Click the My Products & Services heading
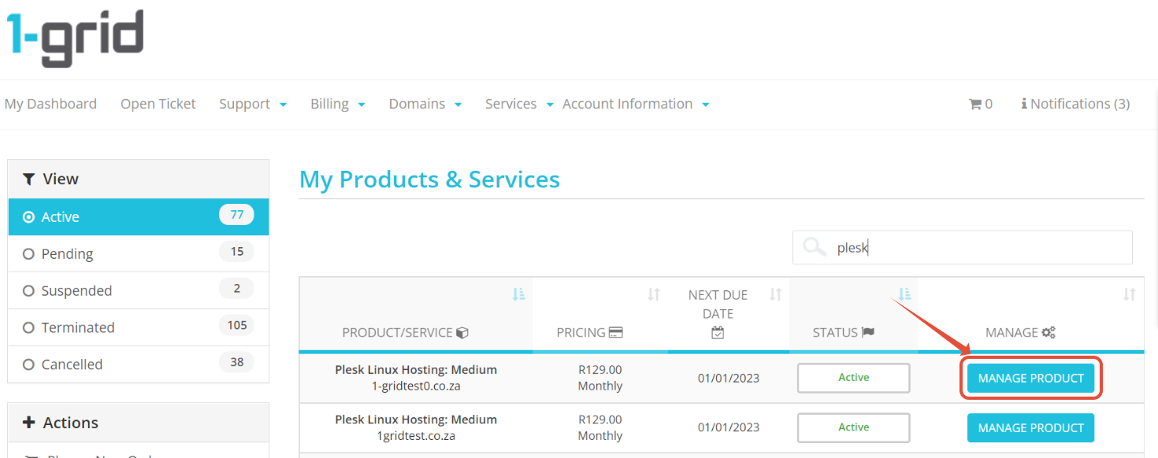Screen dimensions: 1158x458 coord(429,179)
